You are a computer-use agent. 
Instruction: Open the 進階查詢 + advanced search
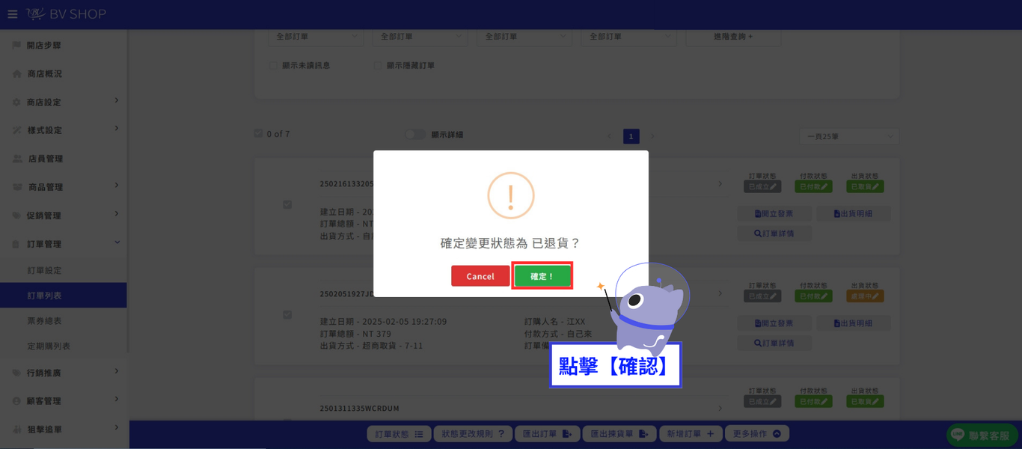[x=733, y=37]
